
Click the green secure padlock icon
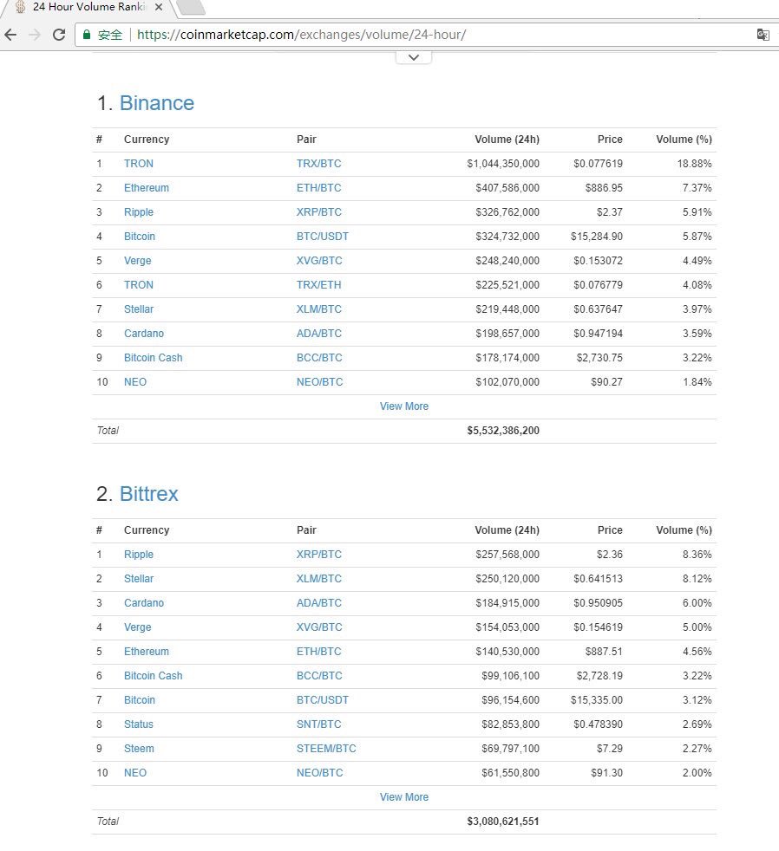tap(87, 35)
